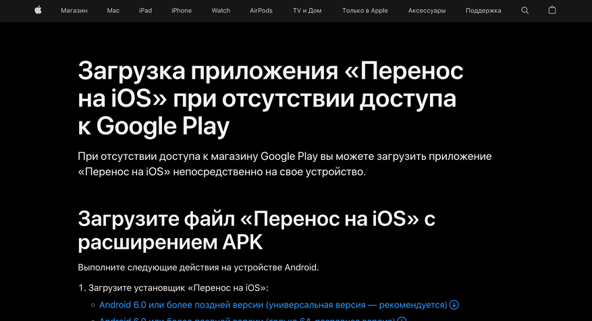
Task: Open the TV и Дом menu
Action: pos(307,11)
